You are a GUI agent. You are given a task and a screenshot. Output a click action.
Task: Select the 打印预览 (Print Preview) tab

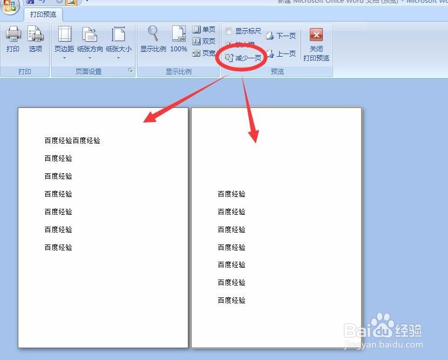click(x=43, y=15)
